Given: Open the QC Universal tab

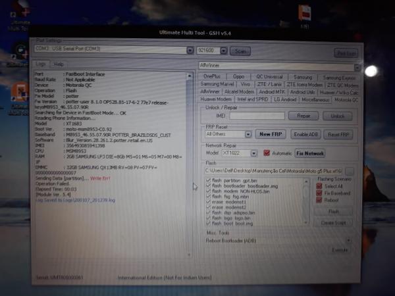Looking at the screenshot, I should (269, 77).
